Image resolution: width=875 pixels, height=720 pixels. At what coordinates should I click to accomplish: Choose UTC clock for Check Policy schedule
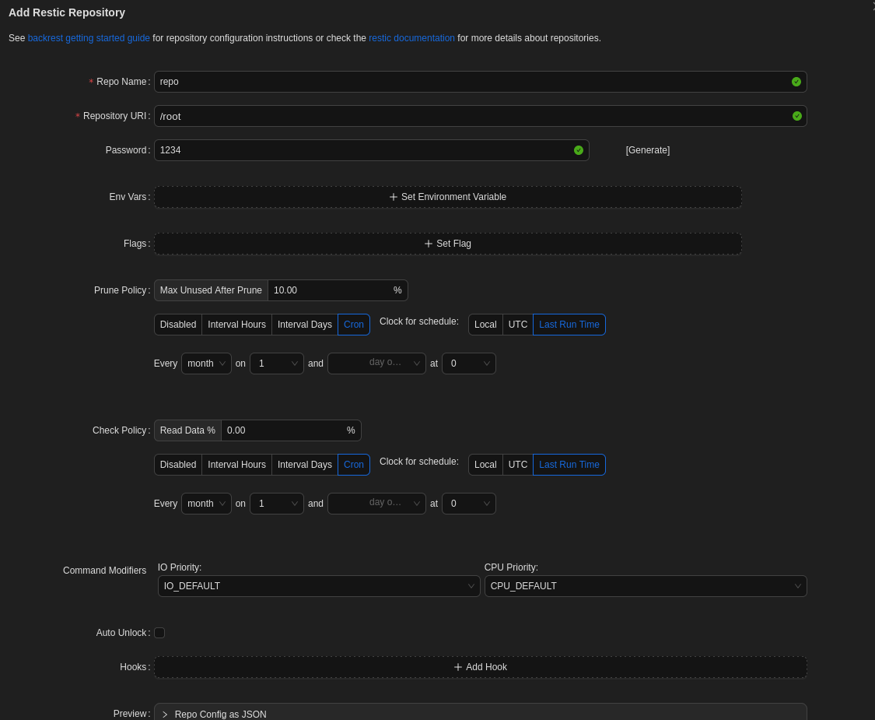tap(518, 465)
